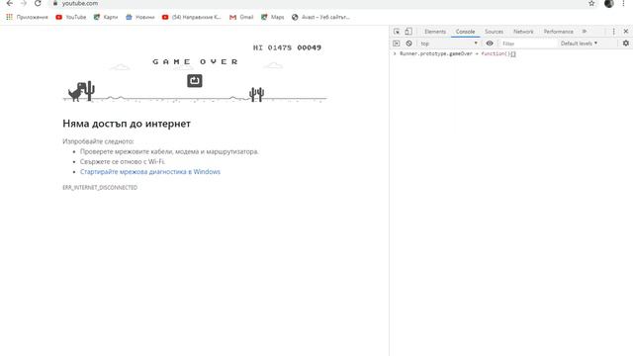The height and width of the screenshot is (356, 633).
Task: Open the DevTools customize three-dot menu
Action: pos(613,32)
